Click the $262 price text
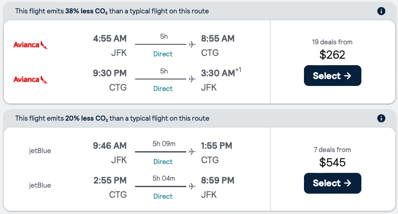The width and height of the screenshot is (398, 214). [332, 55]
